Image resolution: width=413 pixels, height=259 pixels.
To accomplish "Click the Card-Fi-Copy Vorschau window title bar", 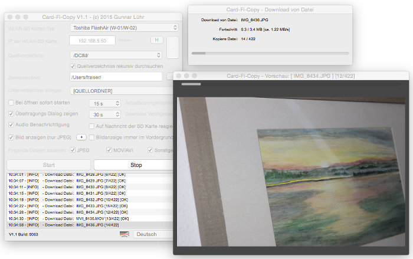I will [291, 76].
